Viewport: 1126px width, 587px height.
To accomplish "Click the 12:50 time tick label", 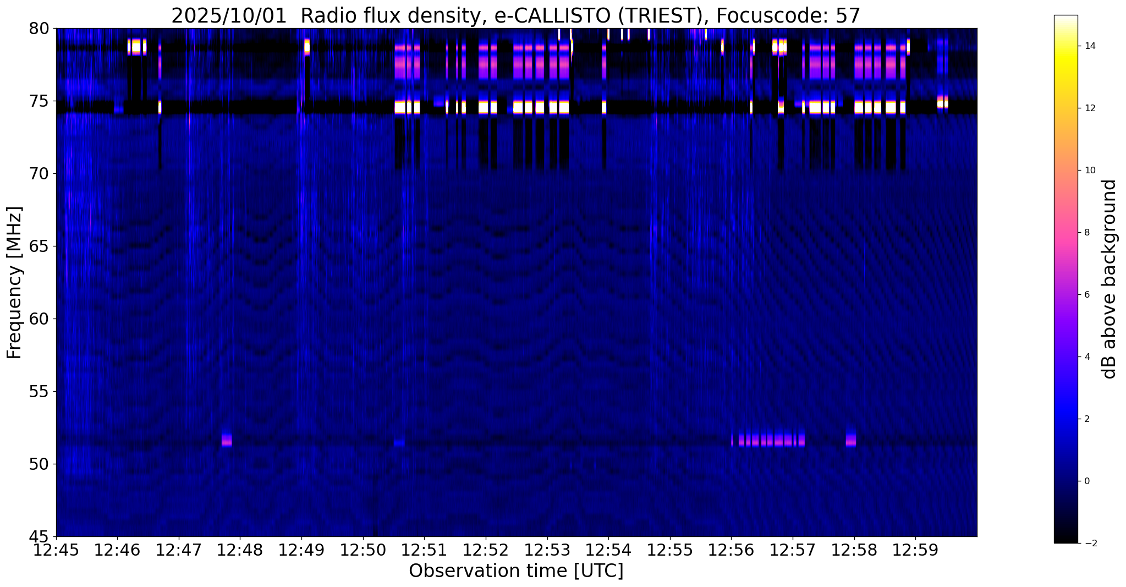I will tap(363, 550).
